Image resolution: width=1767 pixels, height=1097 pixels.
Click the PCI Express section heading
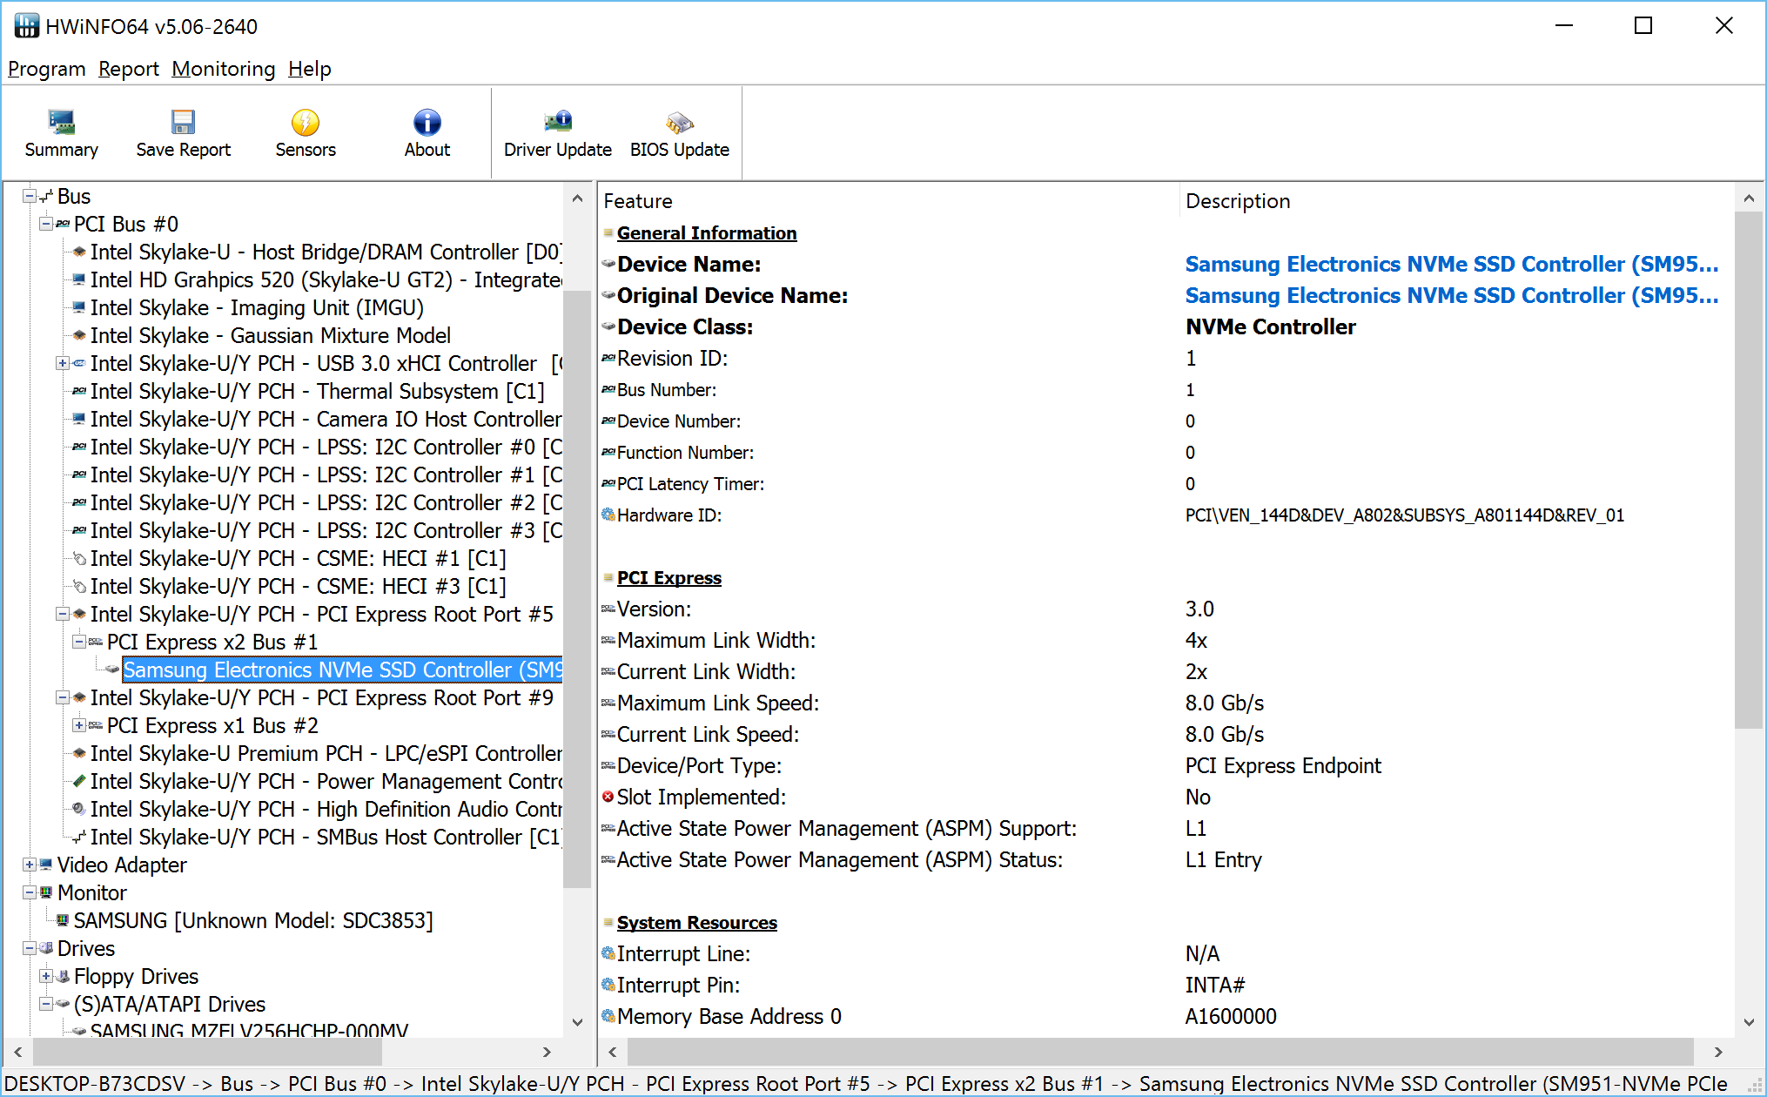[x=669, y=578]
